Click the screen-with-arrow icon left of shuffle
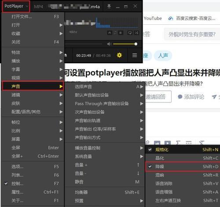Image resolution: width=220 pixels, height=207 pixels. pyautogui.click(x=130, y=33)
